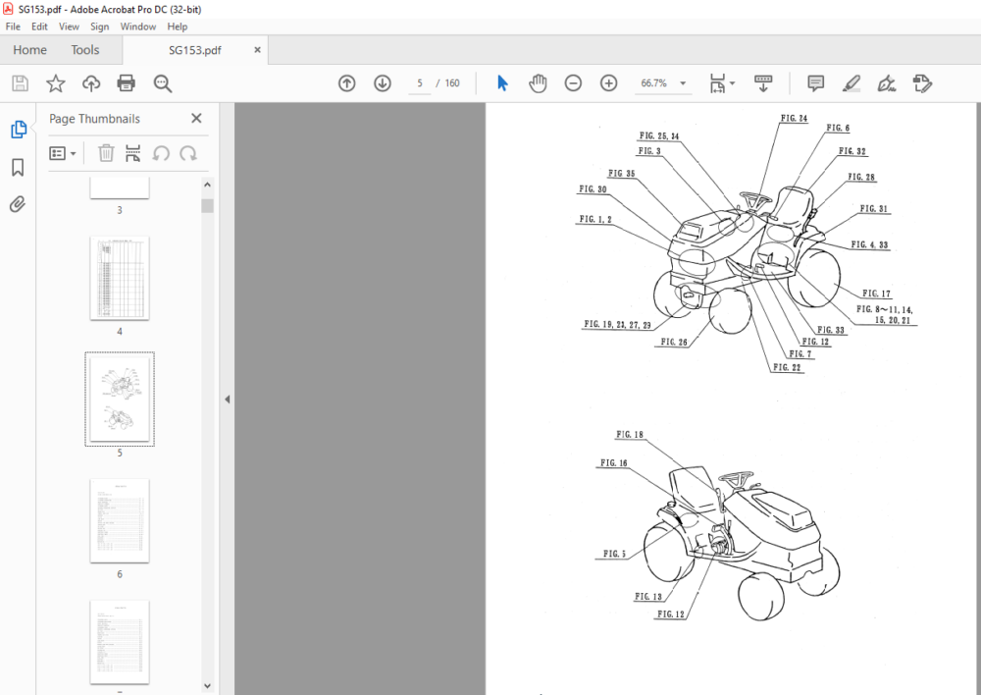Open the Bookmarks side panel
981x695 pixels.
[18, 167]
